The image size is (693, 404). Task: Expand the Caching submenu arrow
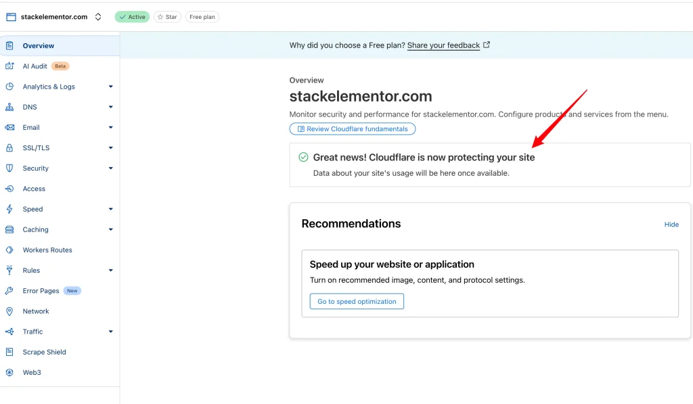point(110,229)
